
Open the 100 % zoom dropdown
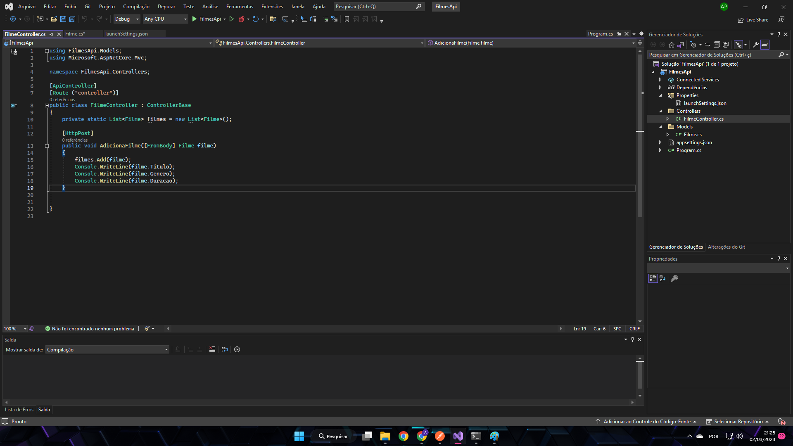(15, 329)
